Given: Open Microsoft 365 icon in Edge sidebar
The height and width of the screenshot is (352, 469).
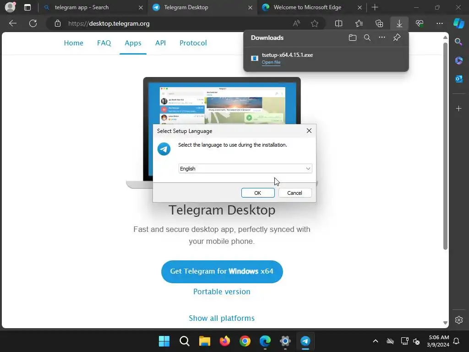Looking at the screenshot, I should 458,60.
